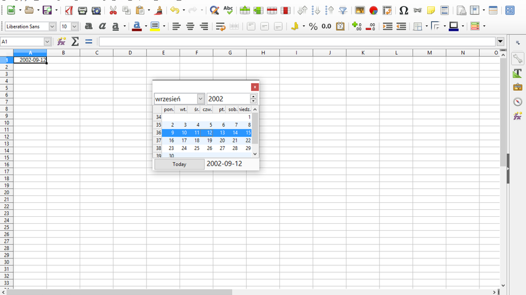
Task: Open paste options dropdown arrow
Action: 149,10
